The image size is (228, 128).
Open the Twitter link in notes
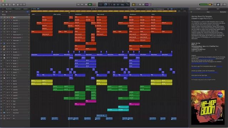point(201,77)
